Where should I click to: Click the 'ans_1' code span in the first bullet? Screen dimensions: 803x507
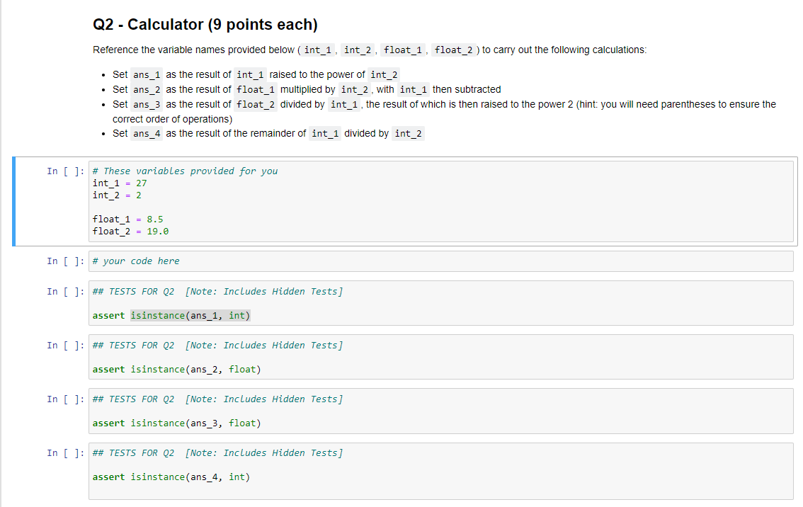click(146, 74)
